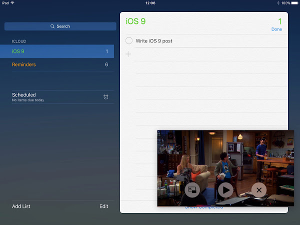The height and width of the screenshot is (225, 300).
Task: Click the ICLOUD section label
Action: point(19,41)
